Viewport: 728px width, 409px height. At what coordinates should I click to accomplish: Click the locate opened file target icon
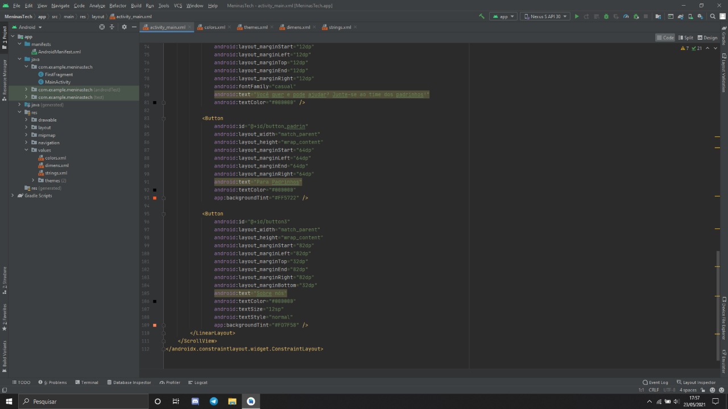click(102, 27)
